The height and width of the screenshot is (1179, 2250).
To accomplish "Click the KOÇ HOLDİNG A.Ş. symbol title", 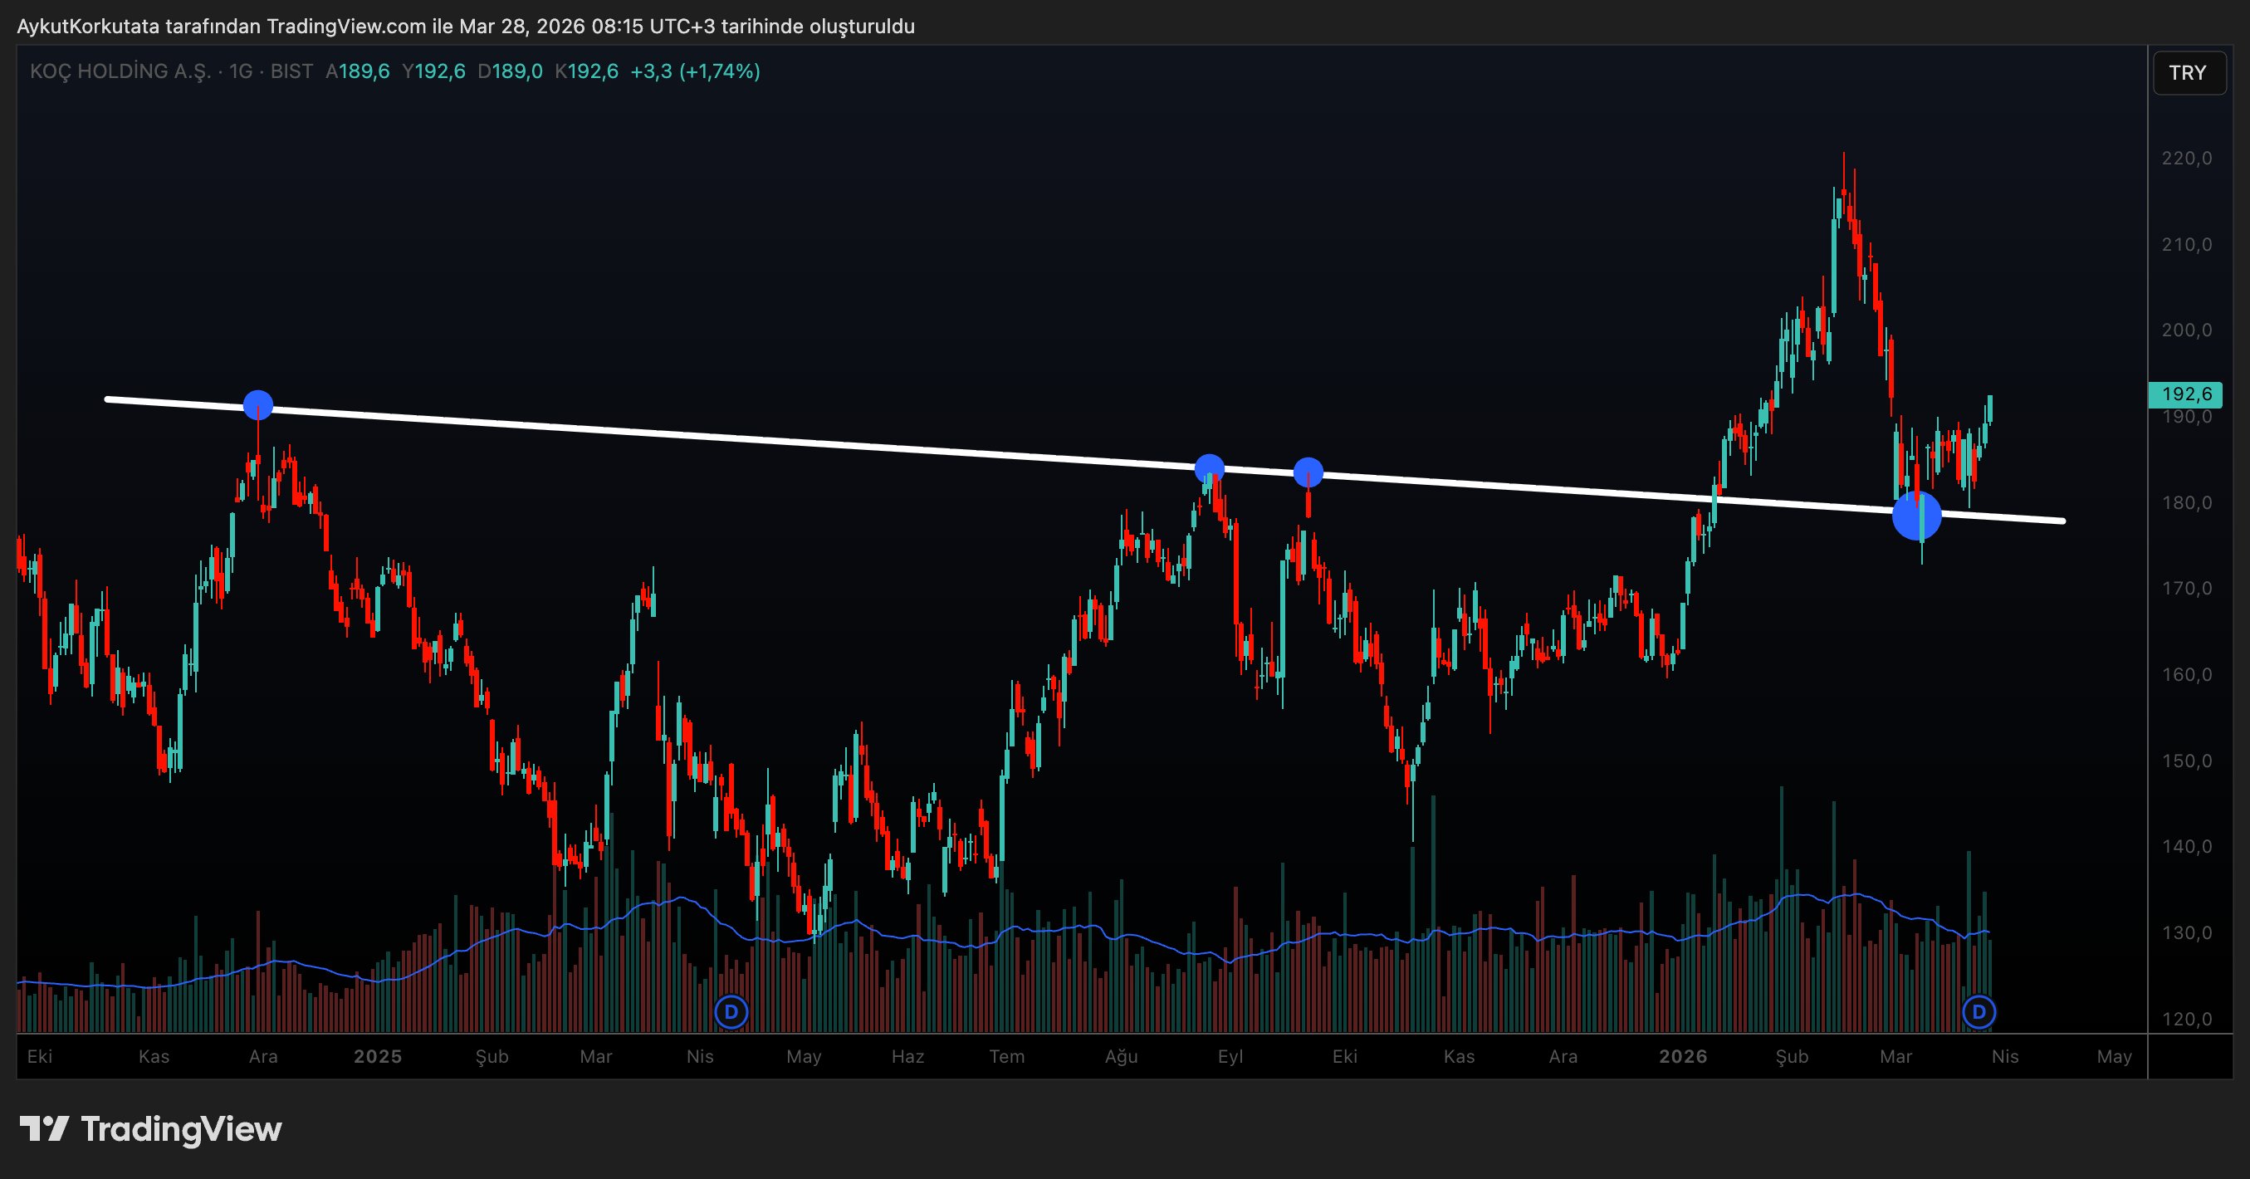I will (120, 71).
